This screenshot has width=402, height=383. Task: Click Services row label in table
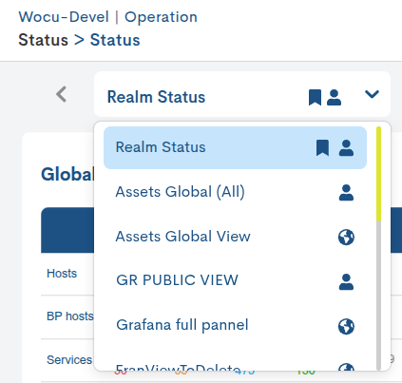[69, 360]
